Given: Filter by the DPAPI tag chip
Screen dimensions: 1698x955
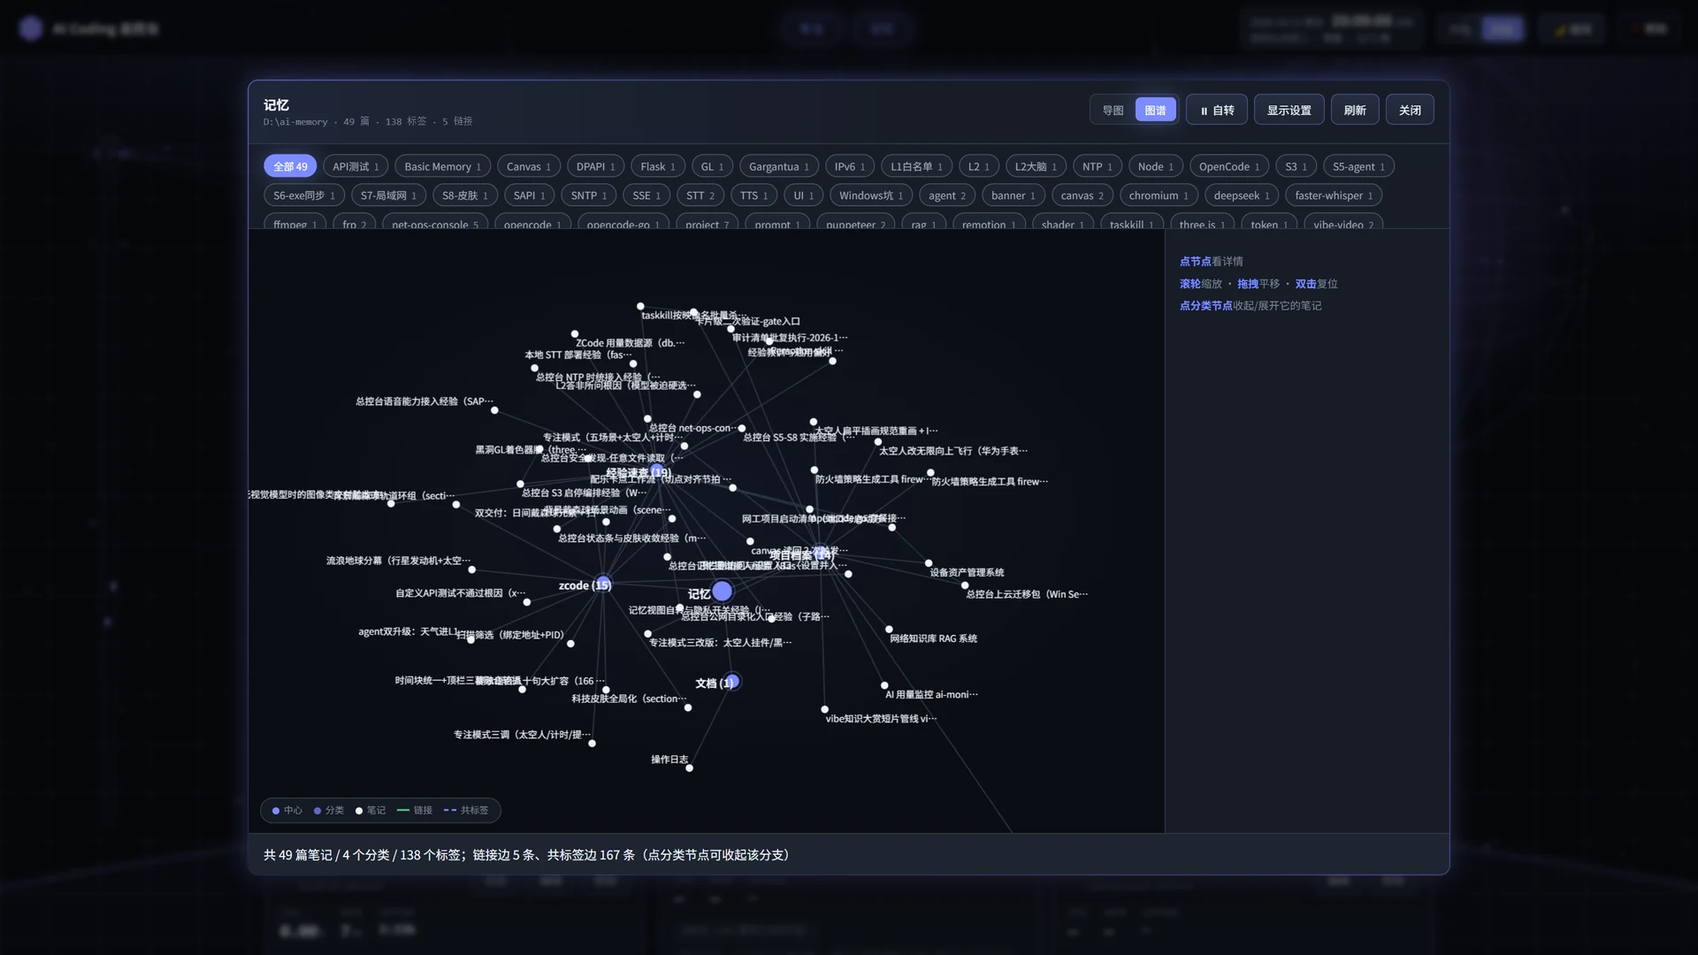Looking at the screenshot, I should point(595,166).
